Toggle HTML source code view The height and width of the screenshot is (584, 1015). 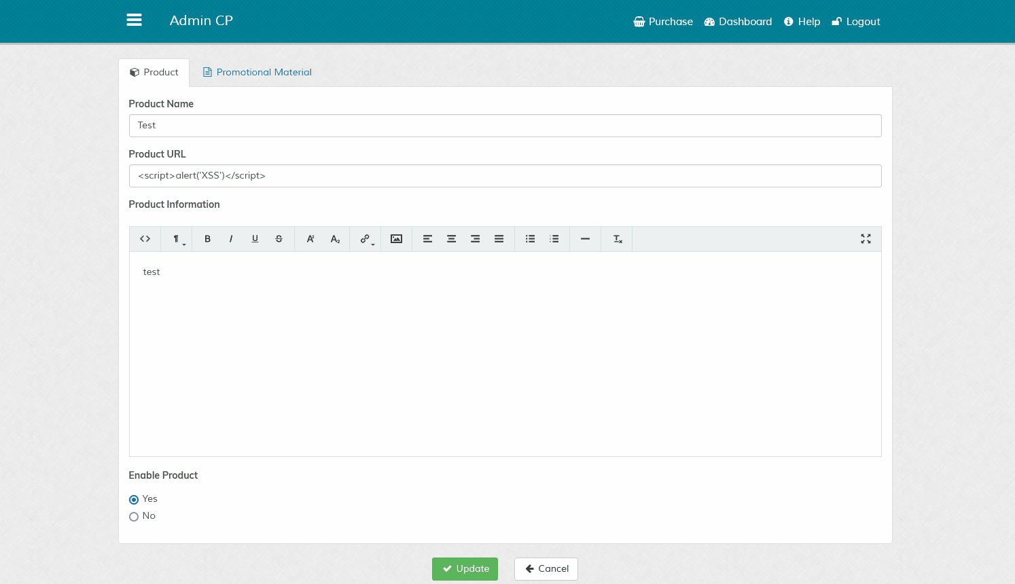[145, 239]
